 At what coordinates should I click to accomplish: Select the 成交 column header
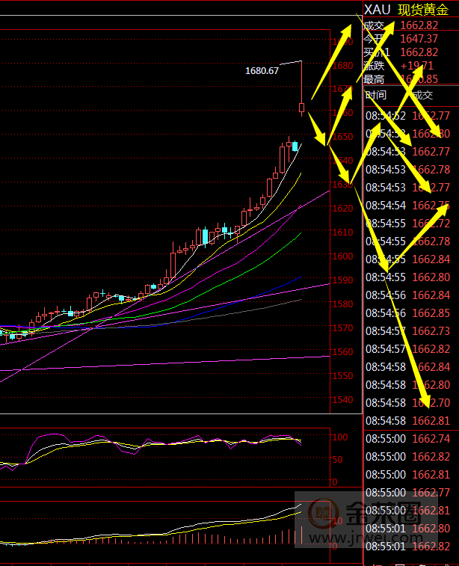coord(422,95)
